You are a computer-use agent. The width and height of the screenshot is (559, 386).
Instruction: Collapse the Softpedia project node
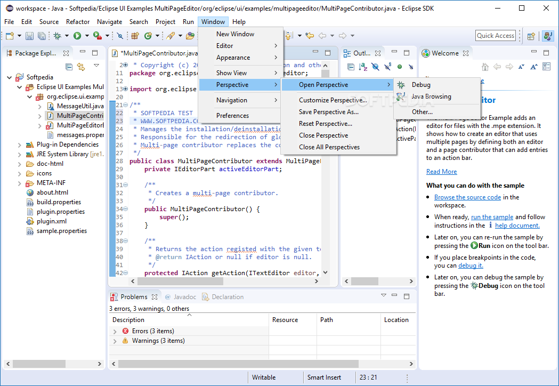click(9, 77)
